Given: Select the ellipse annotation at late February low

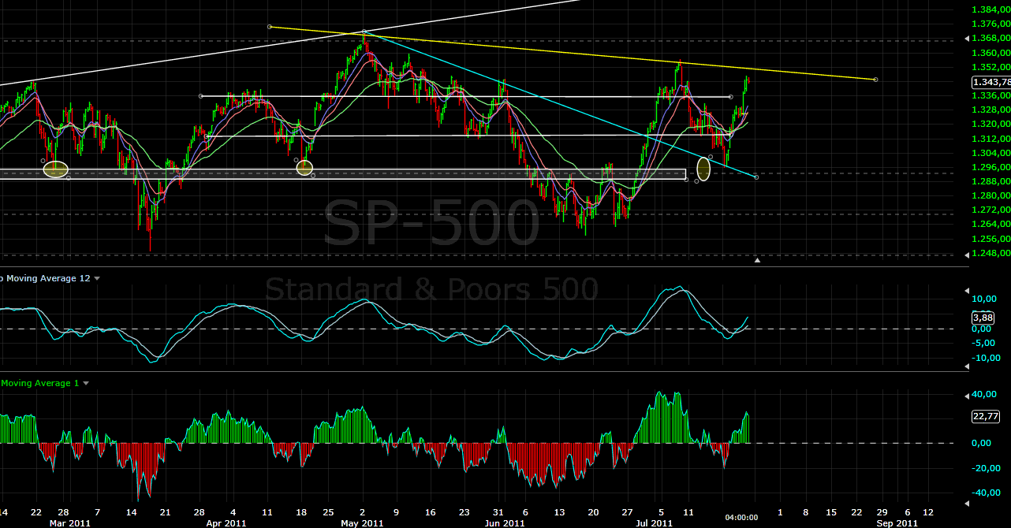Looking at the screenshot, I should point(55,169).
